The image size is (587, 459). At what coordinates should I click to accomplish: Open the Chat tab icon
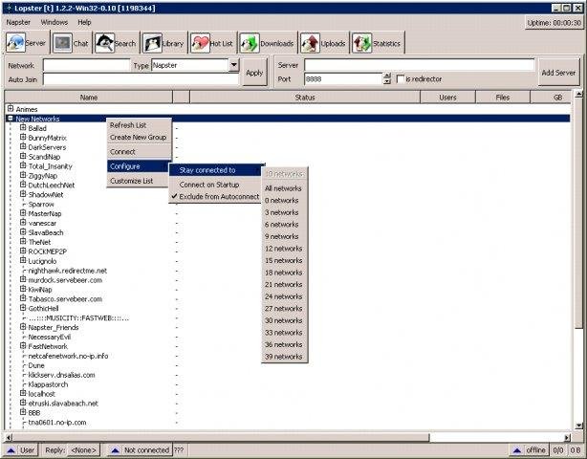[x=62, y=43]
